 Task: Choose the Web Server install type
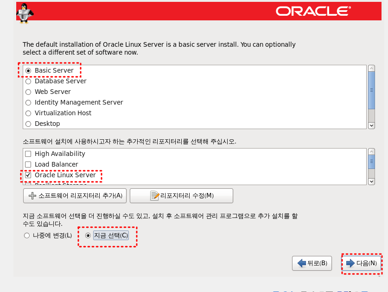pos(28,92)
